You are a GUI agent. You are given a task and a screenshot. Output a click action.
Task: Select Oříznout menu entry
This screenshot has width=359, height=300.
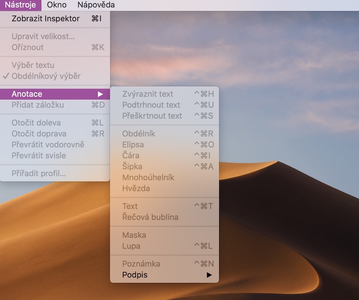[55, 47]
